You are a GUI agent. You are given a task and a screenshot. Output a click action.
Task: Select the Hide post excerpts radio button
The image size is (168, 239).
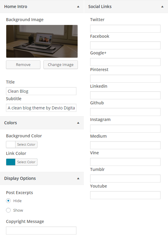[8, 201]
